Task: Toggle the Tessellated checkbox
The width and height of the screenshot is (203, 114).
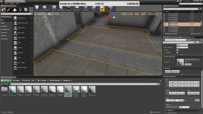Action: point(177,53)
